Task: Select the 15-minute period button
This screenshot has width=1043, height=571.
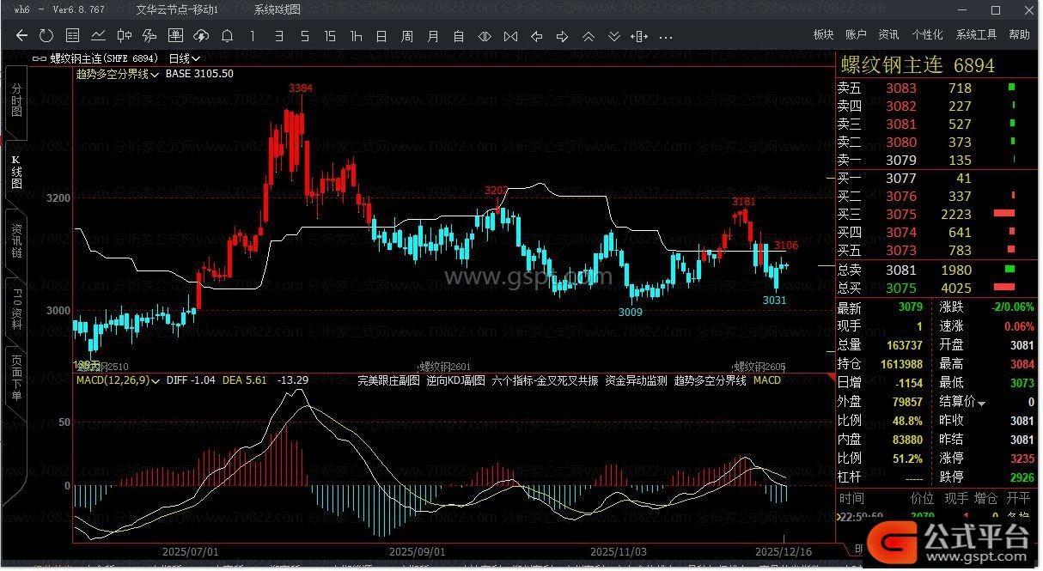Action: 330,36
